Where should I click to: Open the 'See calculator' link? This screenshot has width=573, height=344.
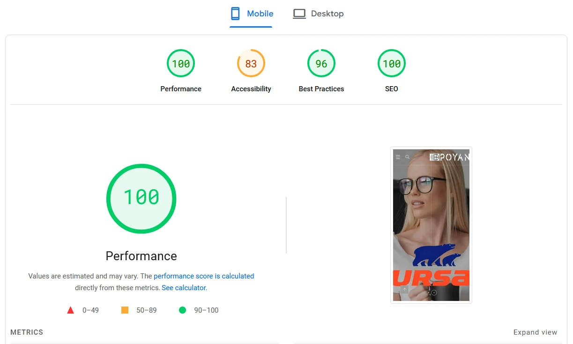click(184, 288)
